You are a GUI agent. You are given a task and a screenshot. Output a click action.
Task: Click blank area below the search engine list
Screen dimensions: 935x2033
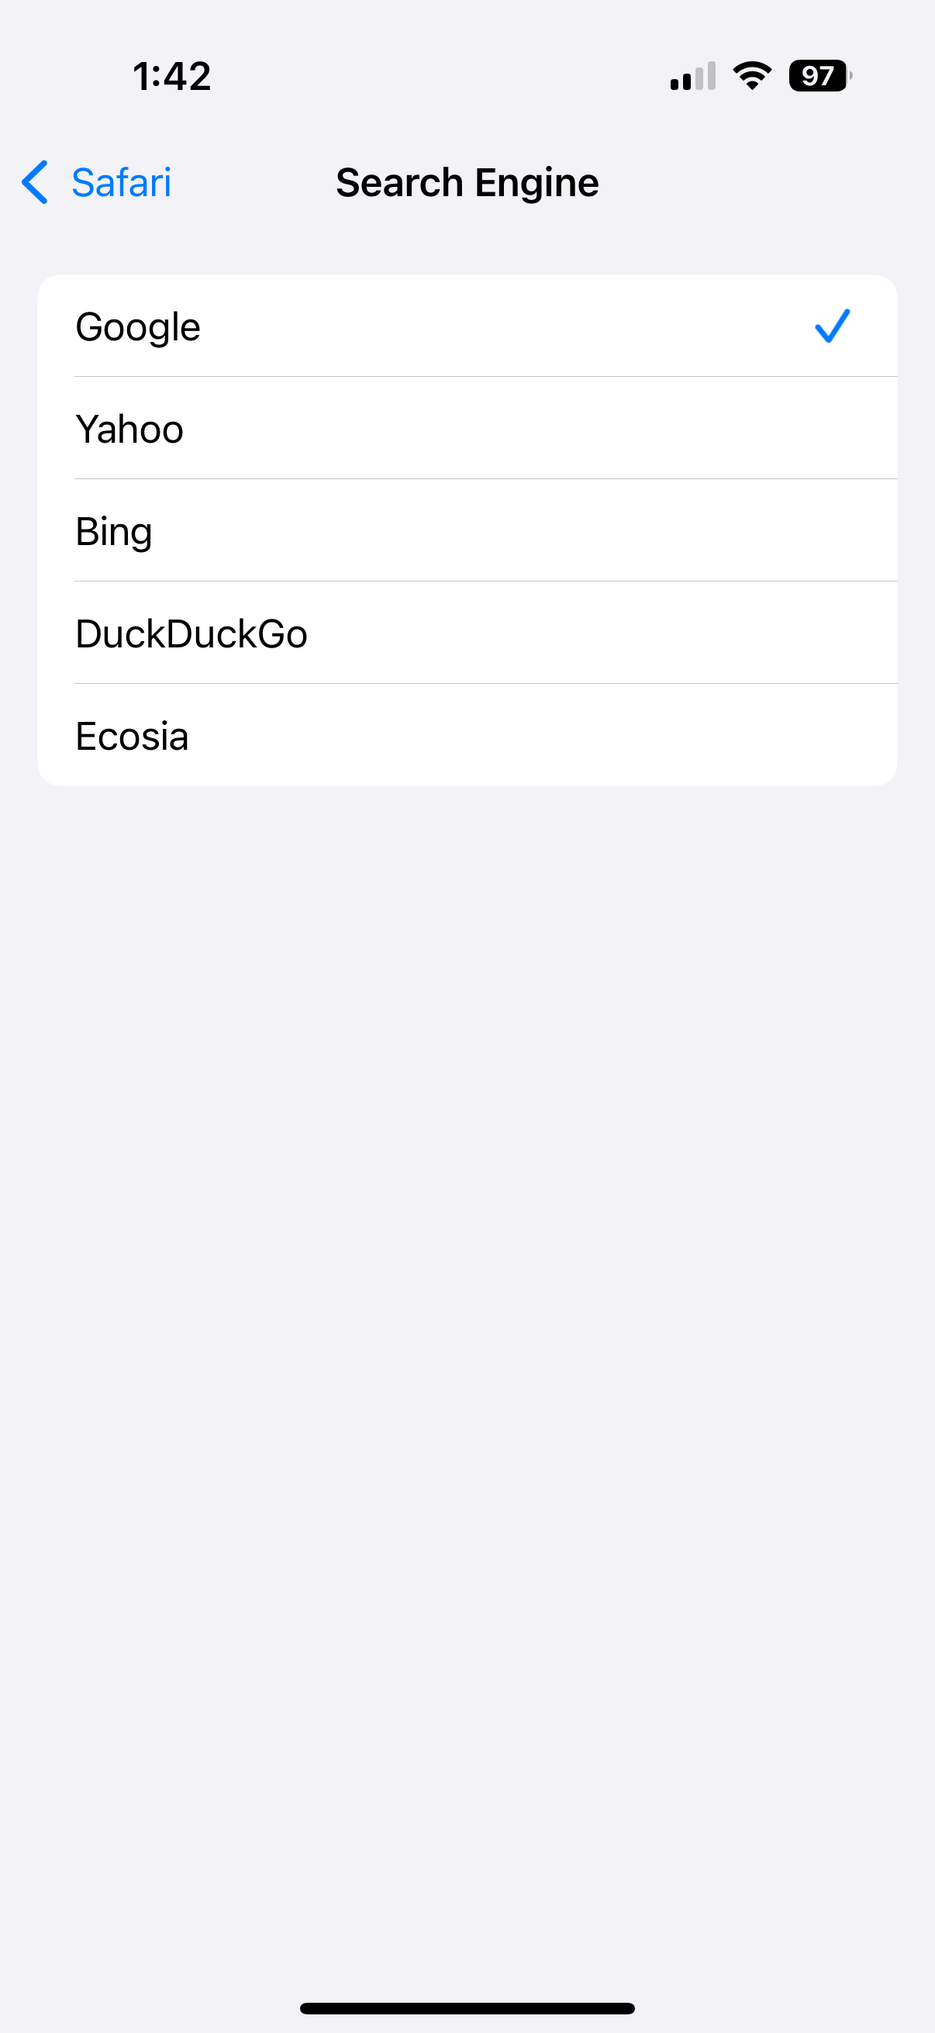tap(467, 1263)
